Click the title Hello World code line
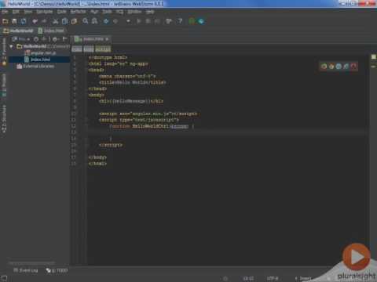The width and height of the screenshot is (377, 282). (x=133, y=82)
